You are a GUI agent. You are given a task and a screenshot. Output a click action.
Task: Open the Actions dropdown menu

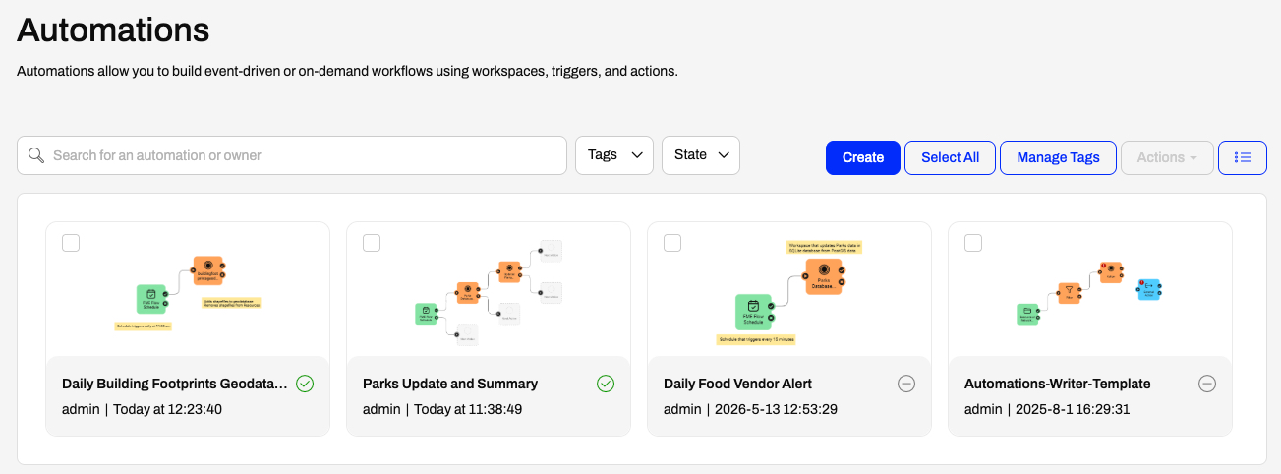pos(1167,157)
